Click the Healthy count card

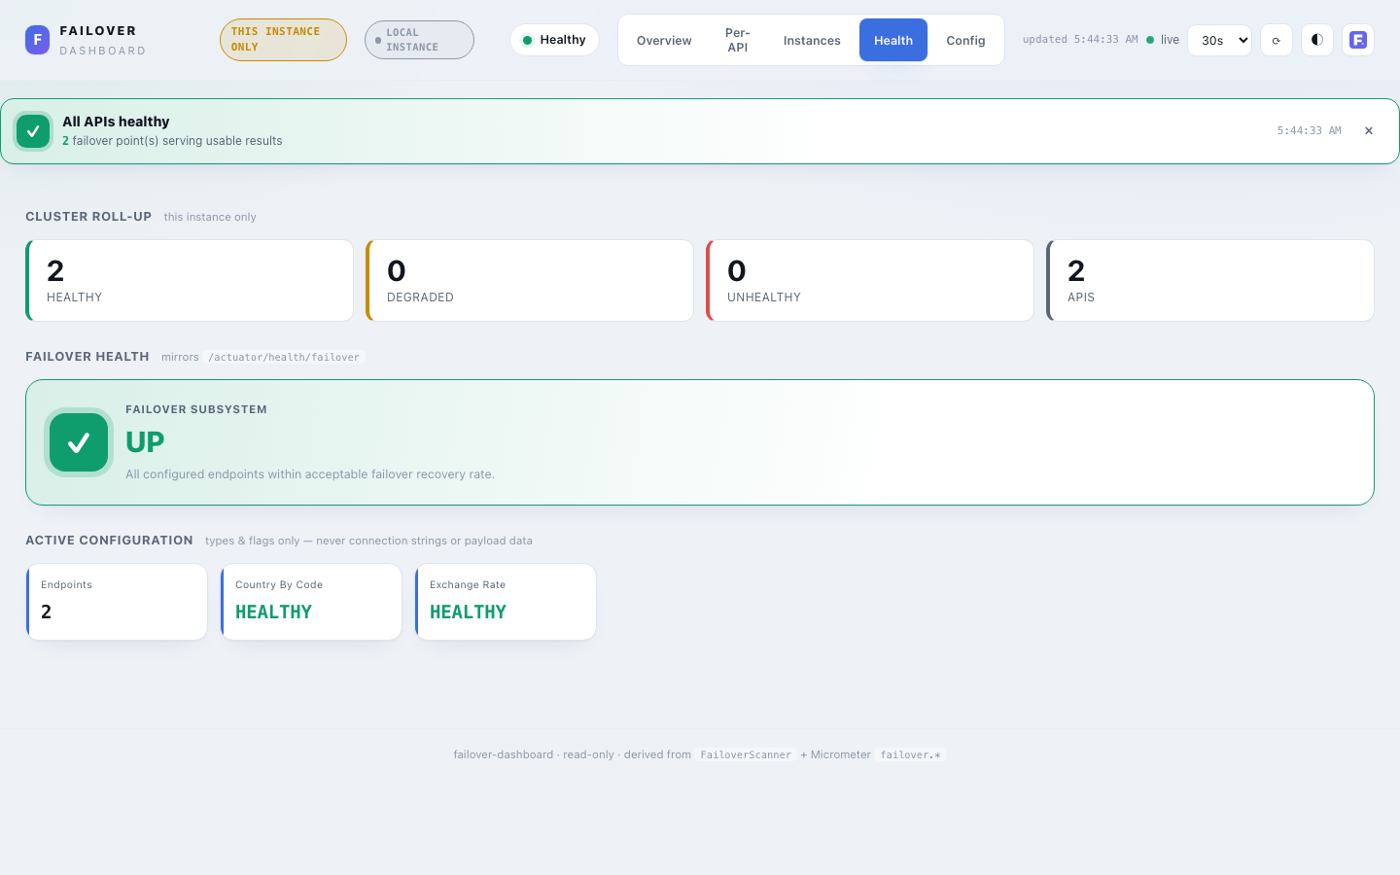pos(190,280)
